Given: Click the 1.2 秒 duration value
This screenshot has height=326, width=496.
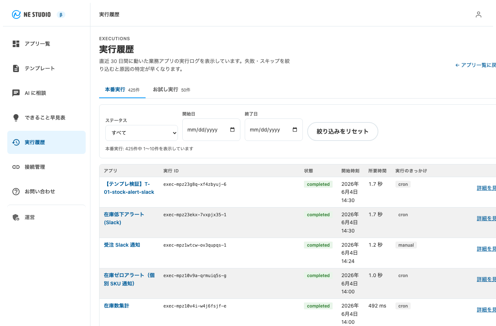Looking at the screenshot, I should coord(375,245).
